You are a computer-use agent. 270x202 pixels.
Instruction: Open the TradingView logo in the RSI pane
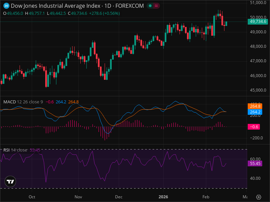(x=10, y=181)
